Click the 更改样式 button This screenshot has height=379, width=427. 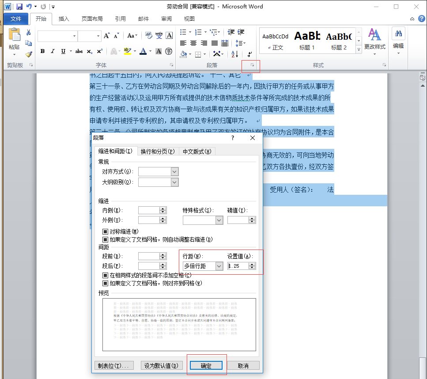tap(375, 42)
